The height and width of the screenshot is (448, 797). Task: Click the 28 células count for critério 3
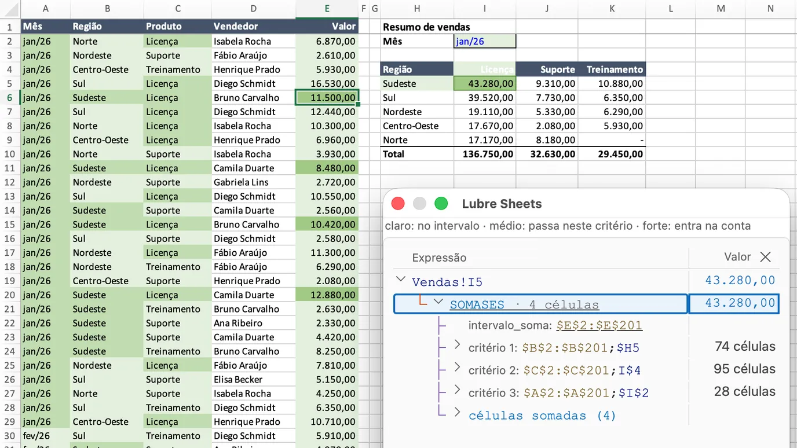[x=745, y=391]
